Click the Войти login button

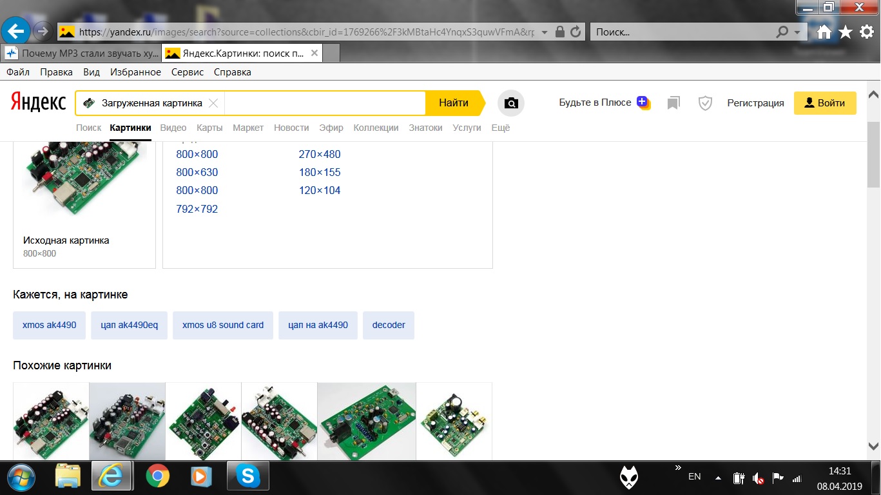(825, 103)
